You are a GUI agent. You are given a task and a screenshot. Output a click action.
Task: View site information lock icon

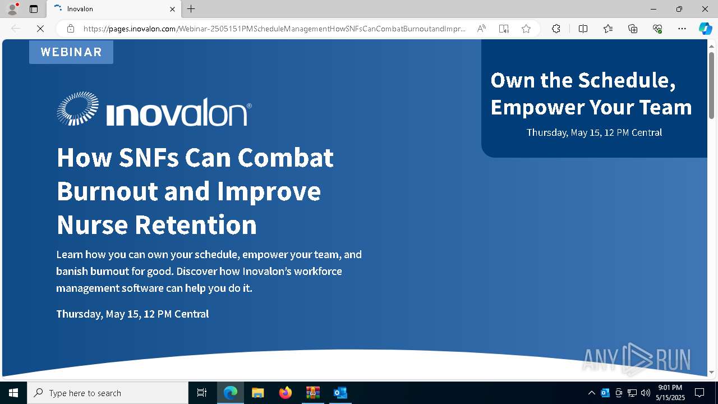71,29
